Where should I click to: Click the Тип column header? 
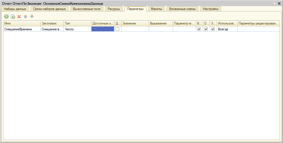click(x=77, y=23)
